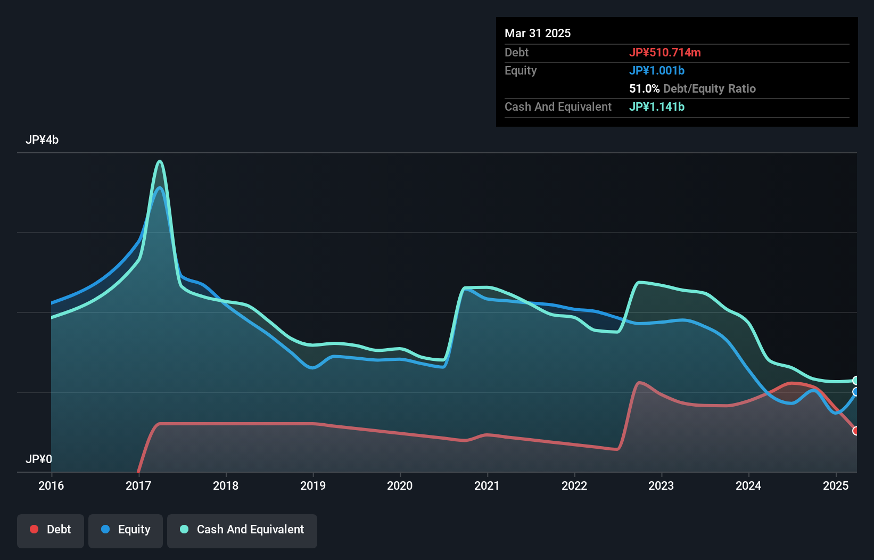874x560 pixels.
Task: Click the 2023 x-axis label
Action: click(661, 485)
